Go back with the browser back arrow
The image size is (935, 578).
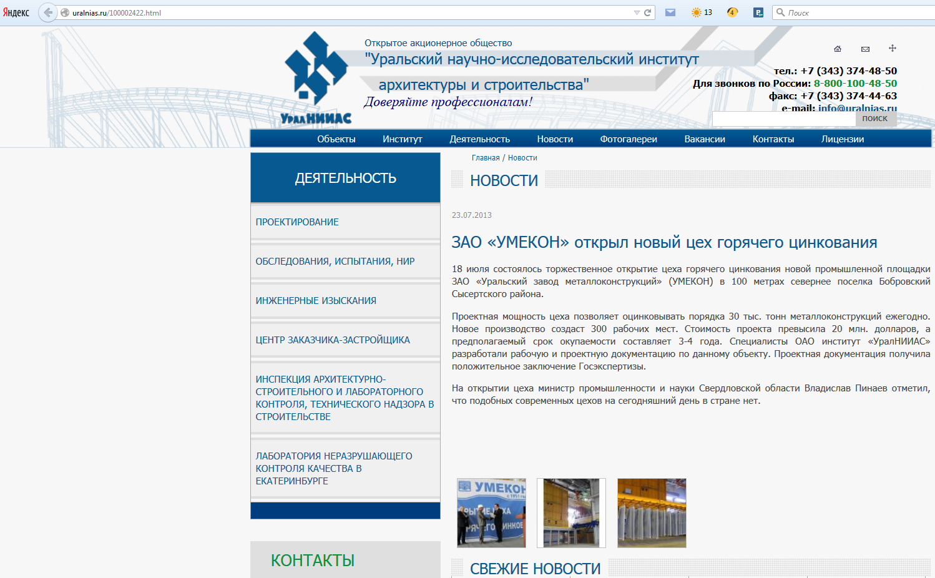[x=47, y=12]
